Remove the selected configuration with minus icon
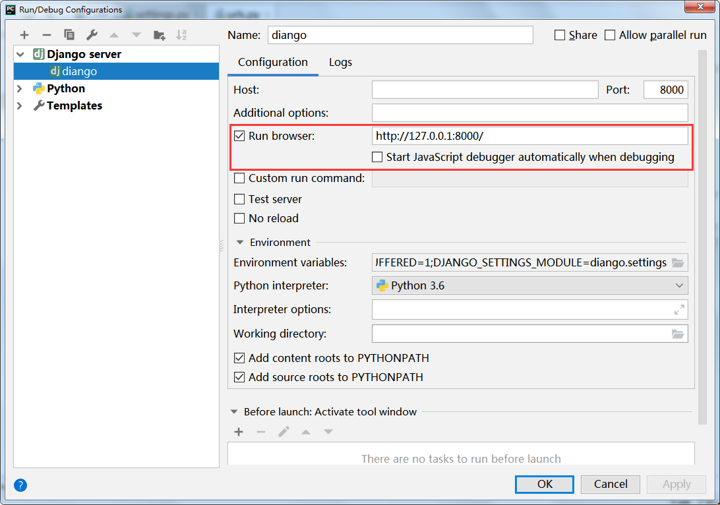This screenshot has width=720, height=505. [x=46, y=35]
